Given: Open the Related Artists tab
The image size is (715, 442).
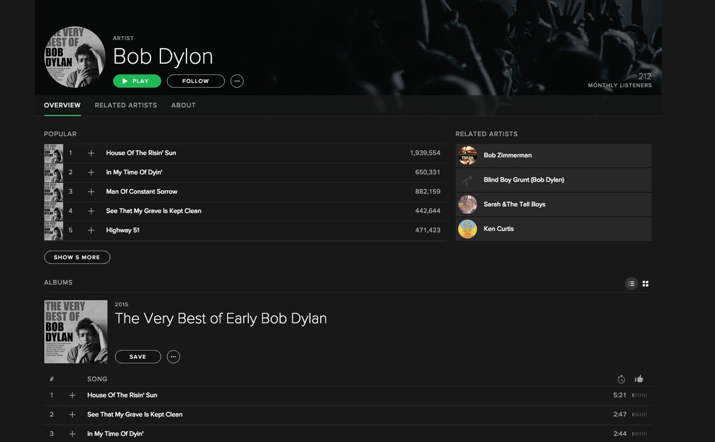Looking at the screenshot, I should [126, 105].
